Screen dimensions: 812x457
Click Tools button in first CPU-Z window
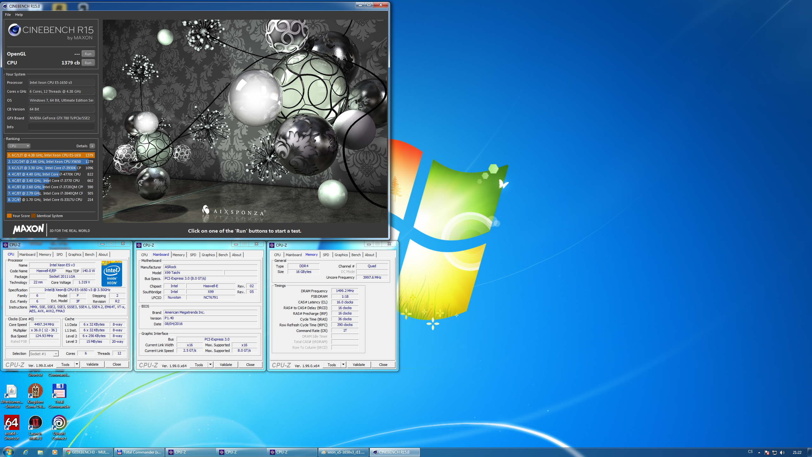[x=65, y=364]
